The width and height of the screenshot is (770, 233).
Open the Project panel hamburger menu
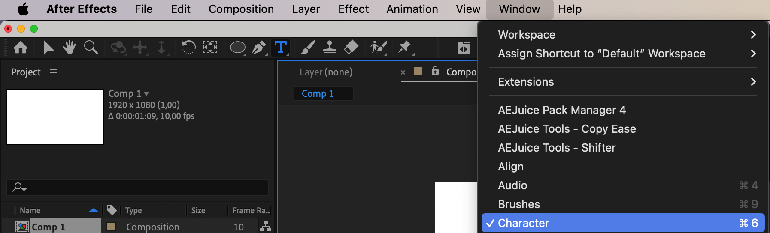[53, 72]
